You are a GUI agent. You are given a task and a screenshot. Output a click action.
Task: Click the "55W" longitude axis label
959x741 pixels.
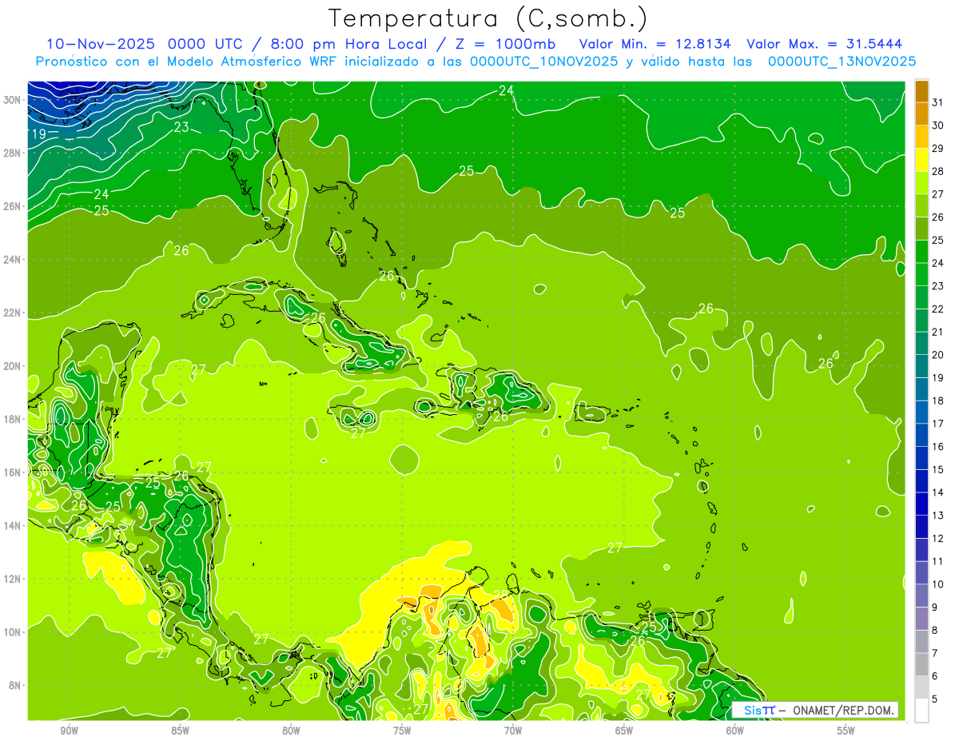pos(846,731)
